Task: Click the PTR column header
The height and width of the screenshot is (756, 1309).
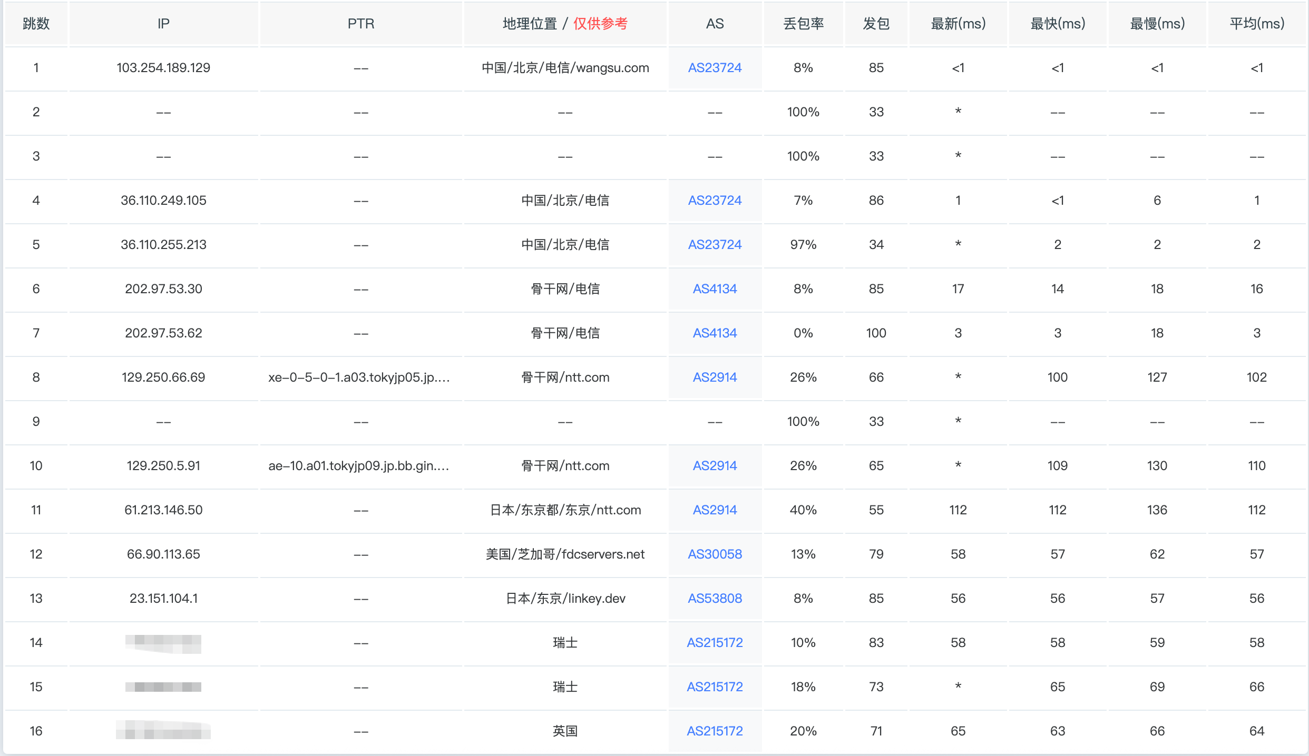Action: [x=361, y=24]
